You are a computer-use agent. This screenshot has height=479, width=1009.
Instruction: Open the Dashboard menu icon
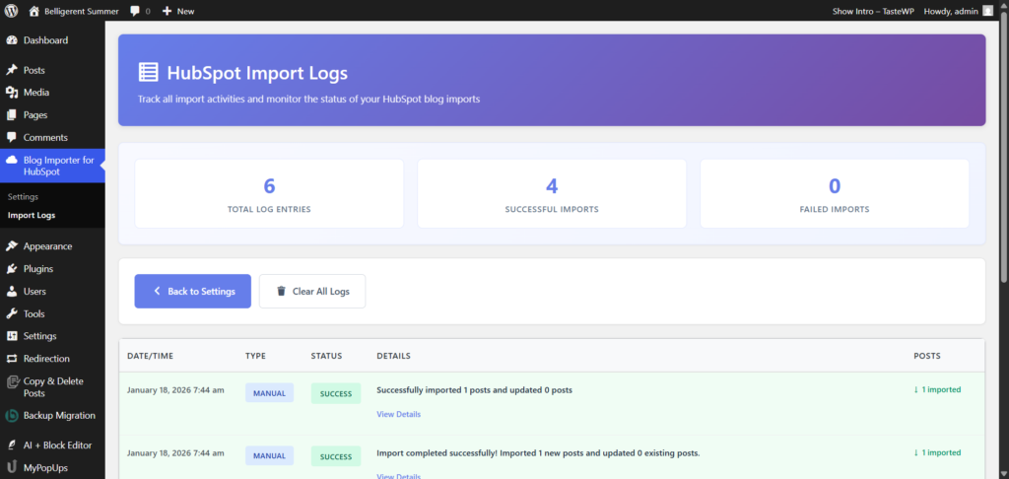[x=12, y=40]
